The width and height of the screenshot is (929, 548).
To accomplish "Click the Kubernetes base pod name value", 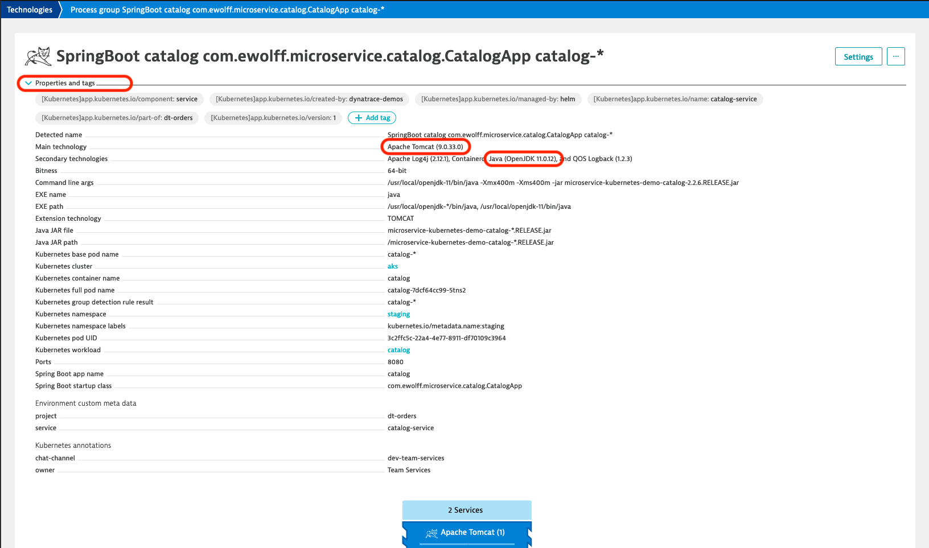I will point(402,254).
